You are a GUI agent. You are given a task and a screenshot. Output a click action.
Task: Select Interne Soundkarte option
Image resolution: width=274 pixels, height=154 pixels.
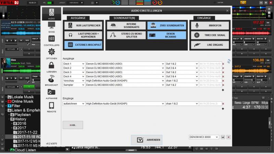(126, 25)
